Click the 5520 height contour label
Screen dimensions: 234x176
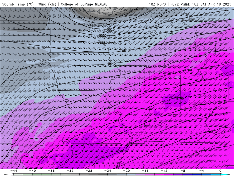pos(111,30)
